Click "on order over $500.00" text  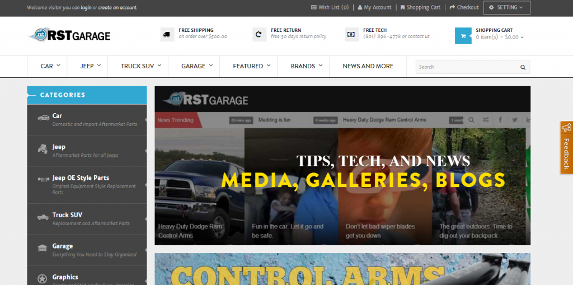click(x=203, y=36)
